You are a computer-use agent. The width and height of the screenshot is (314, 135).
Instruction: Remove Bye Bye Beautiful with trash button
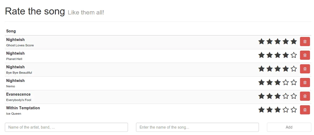pos(305,69)
